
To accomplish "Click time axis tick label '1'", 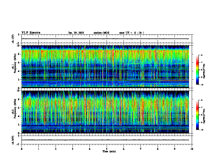I will coord(38,149).
